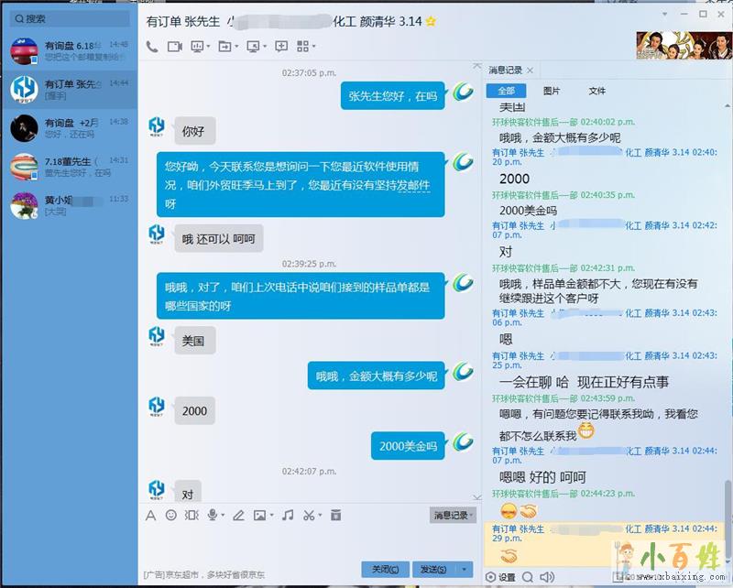Expand the send button options arrow
The height and width of the screenshot is (588, 733).
point(465,569)
